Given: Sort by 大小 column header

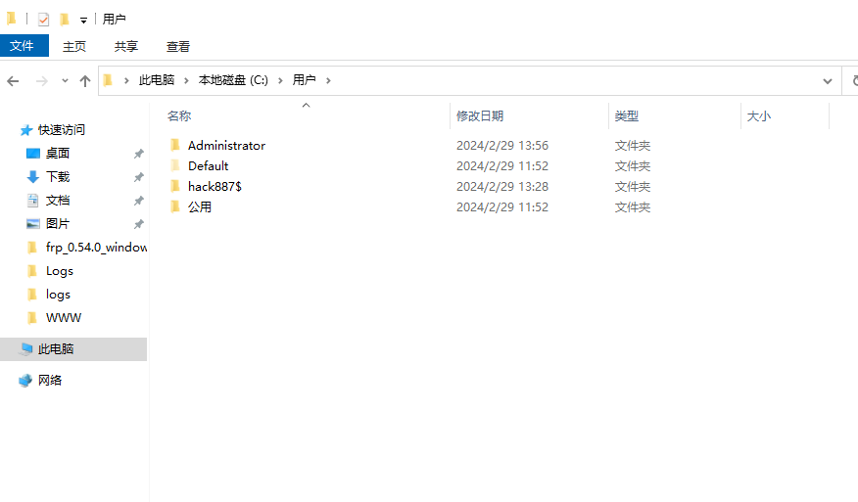Looking at the screenshot, I should [x=759, y=115].
